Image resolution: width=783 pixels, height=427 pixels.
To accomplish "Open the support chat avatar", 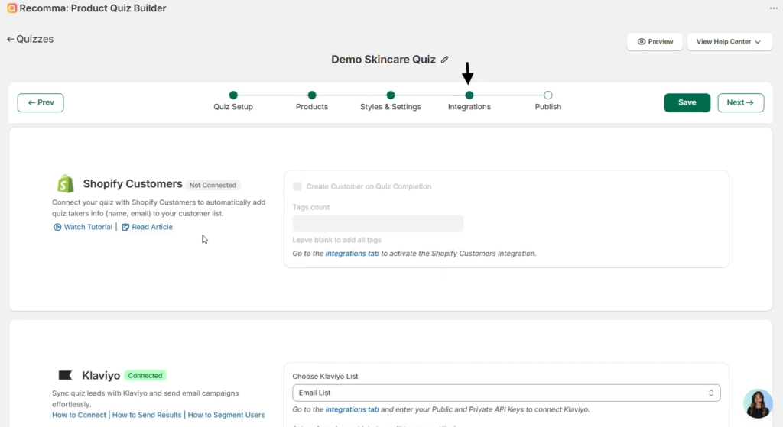I will 758,403.
